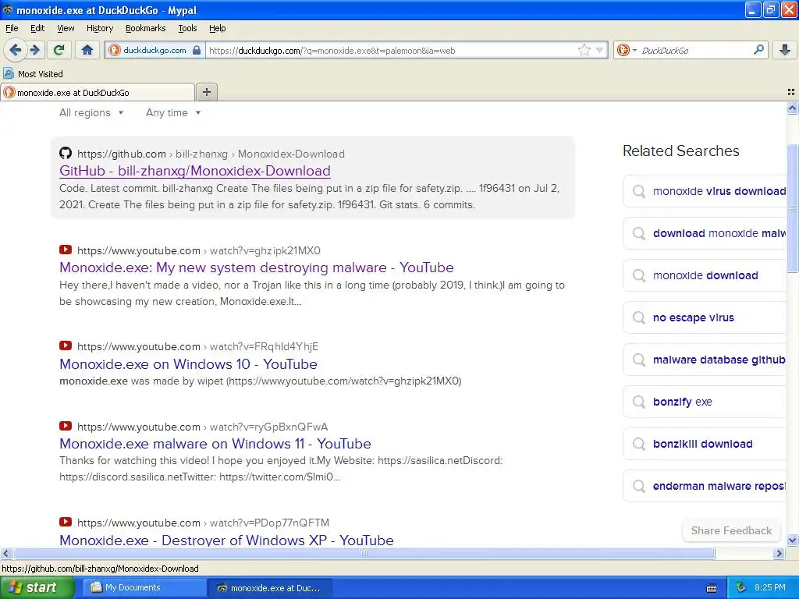The height and width of the screenshot is (599, 799).
Task: Expand the Any time filter dropdown
Action: point(173,112)
